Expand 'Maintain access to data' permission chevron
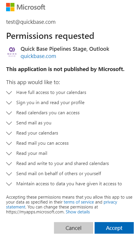Image resolution: width=139 pixels, height=236 pixels. tap(9, 184)
